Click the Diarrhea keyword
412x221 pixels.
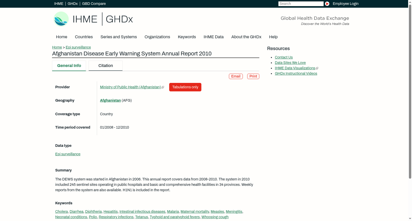pos(76,212)
